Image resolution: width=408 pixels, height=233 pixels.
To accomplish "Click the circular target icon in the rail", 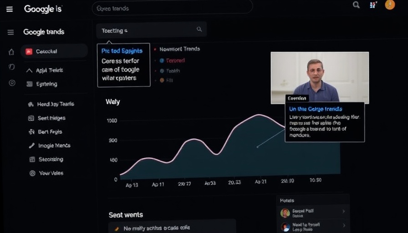I will point(12,83).
